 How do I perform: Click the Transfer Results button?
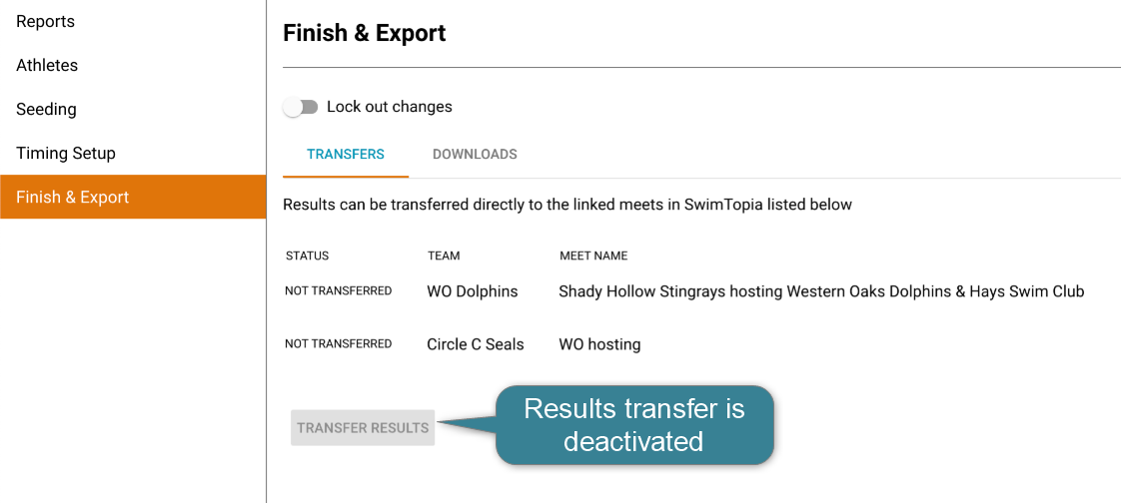point(363,428)
